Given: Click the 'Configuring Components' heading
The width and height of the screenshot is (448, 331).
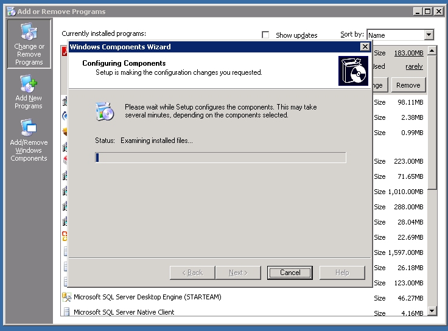Looking at the screenshot, I should click(124, 63).
